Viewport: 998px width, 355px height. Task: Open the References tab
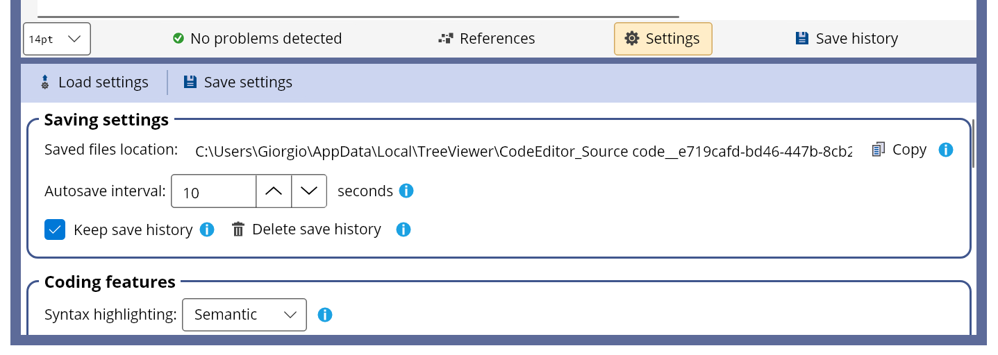coord(487,39)
